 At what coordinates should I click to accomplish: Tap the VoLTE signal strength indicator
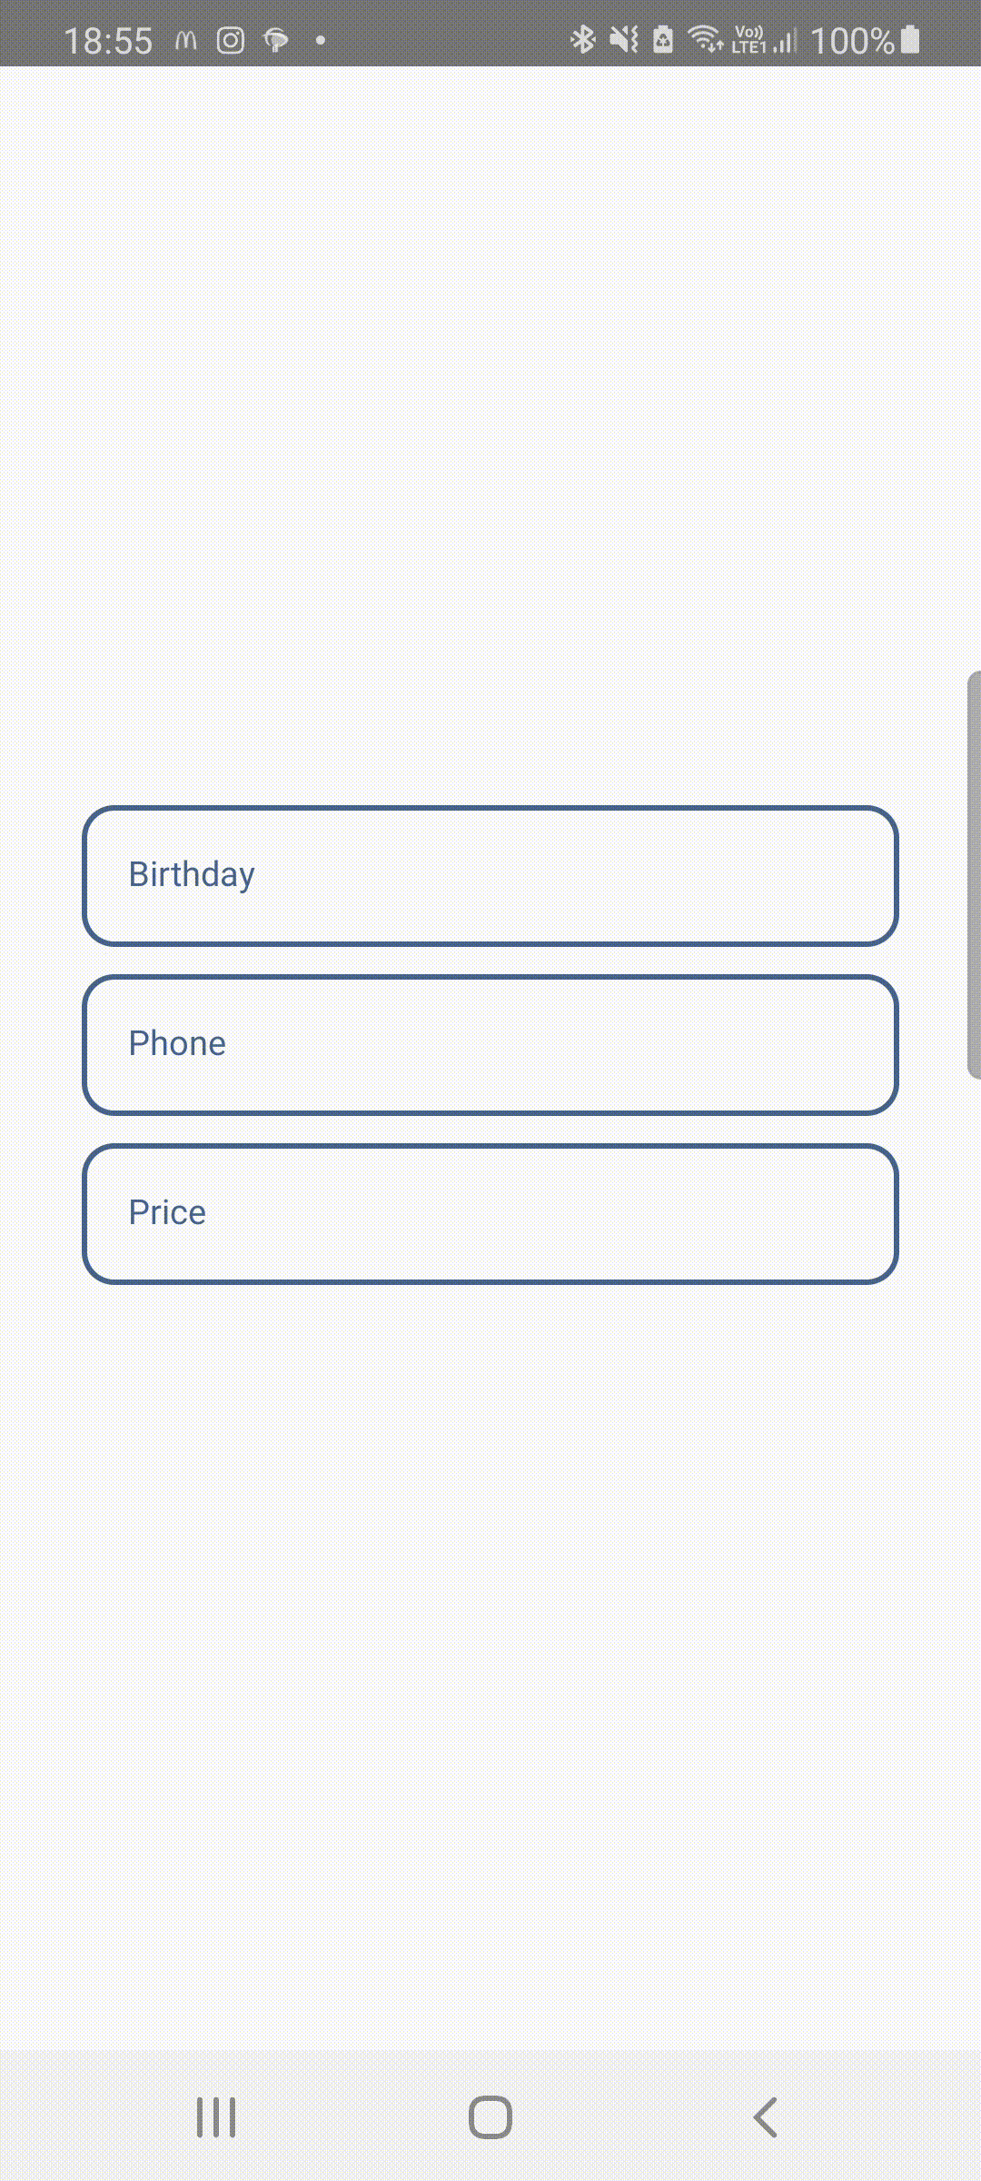[x=765, y=40]
